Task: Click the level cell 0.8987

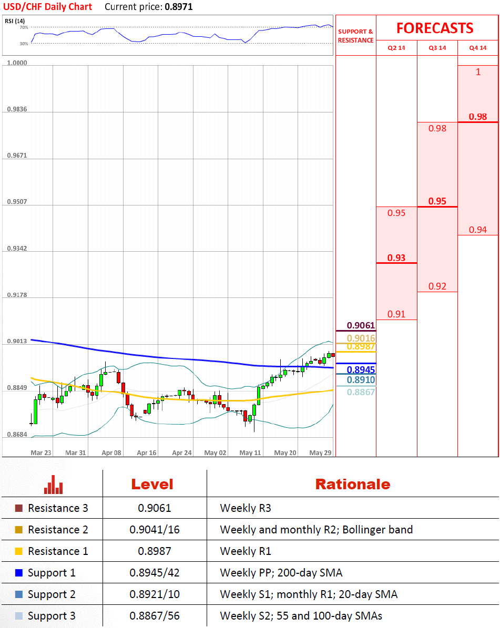Action: tap(154, 551)
